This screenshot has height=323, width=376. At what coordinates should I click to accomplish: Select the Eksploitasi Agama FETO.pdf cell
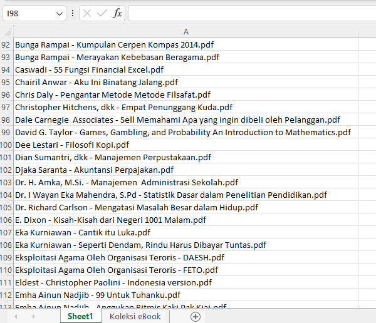(x=186, y=270)
